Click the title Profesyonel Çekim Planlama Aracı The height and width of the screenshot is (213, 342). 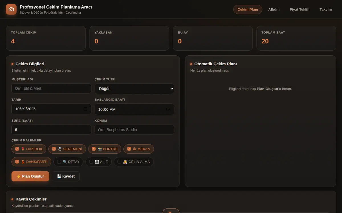tap(56, 7)
